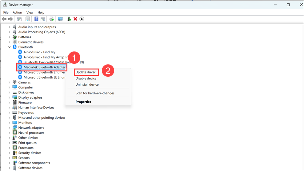This screenshot has height=171, width=304.
Task: Click the mouse icon for Mice and other pointing devices
Action: coord(14,117)
